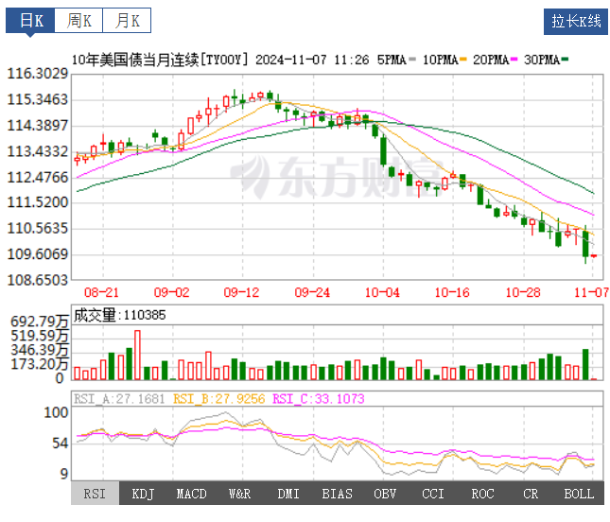This screenshot has height=522, width=610.
Task: Click the tallest red volume bar
Action: coord(137,356)
